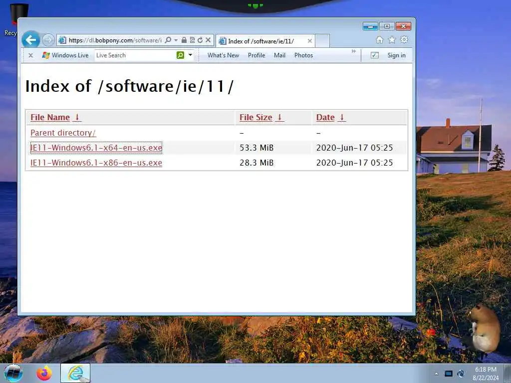The width and height of the screenshot is (511, 383).
Task: Click the x64 row date 2020-Jun-17 05:25
Action: 355,148
